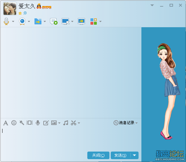Open font settings with A icon
Viewport: 186px width, 162px height.
click(x=6, y=123)
